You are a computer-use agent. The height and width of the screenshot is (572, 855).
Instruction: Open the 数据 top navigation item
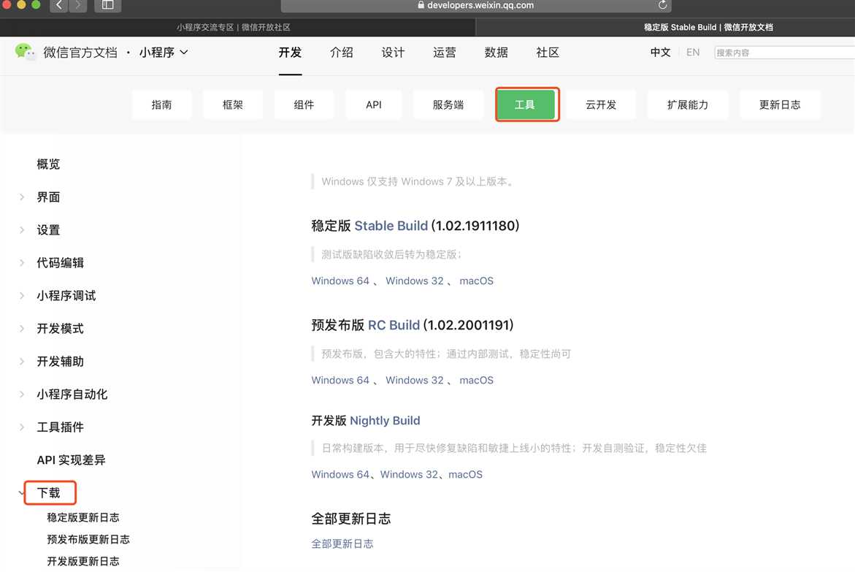coord(496,53)
